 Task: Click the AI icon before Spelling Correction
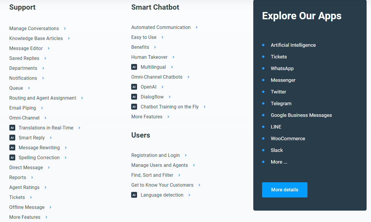[x=12, y=157]
